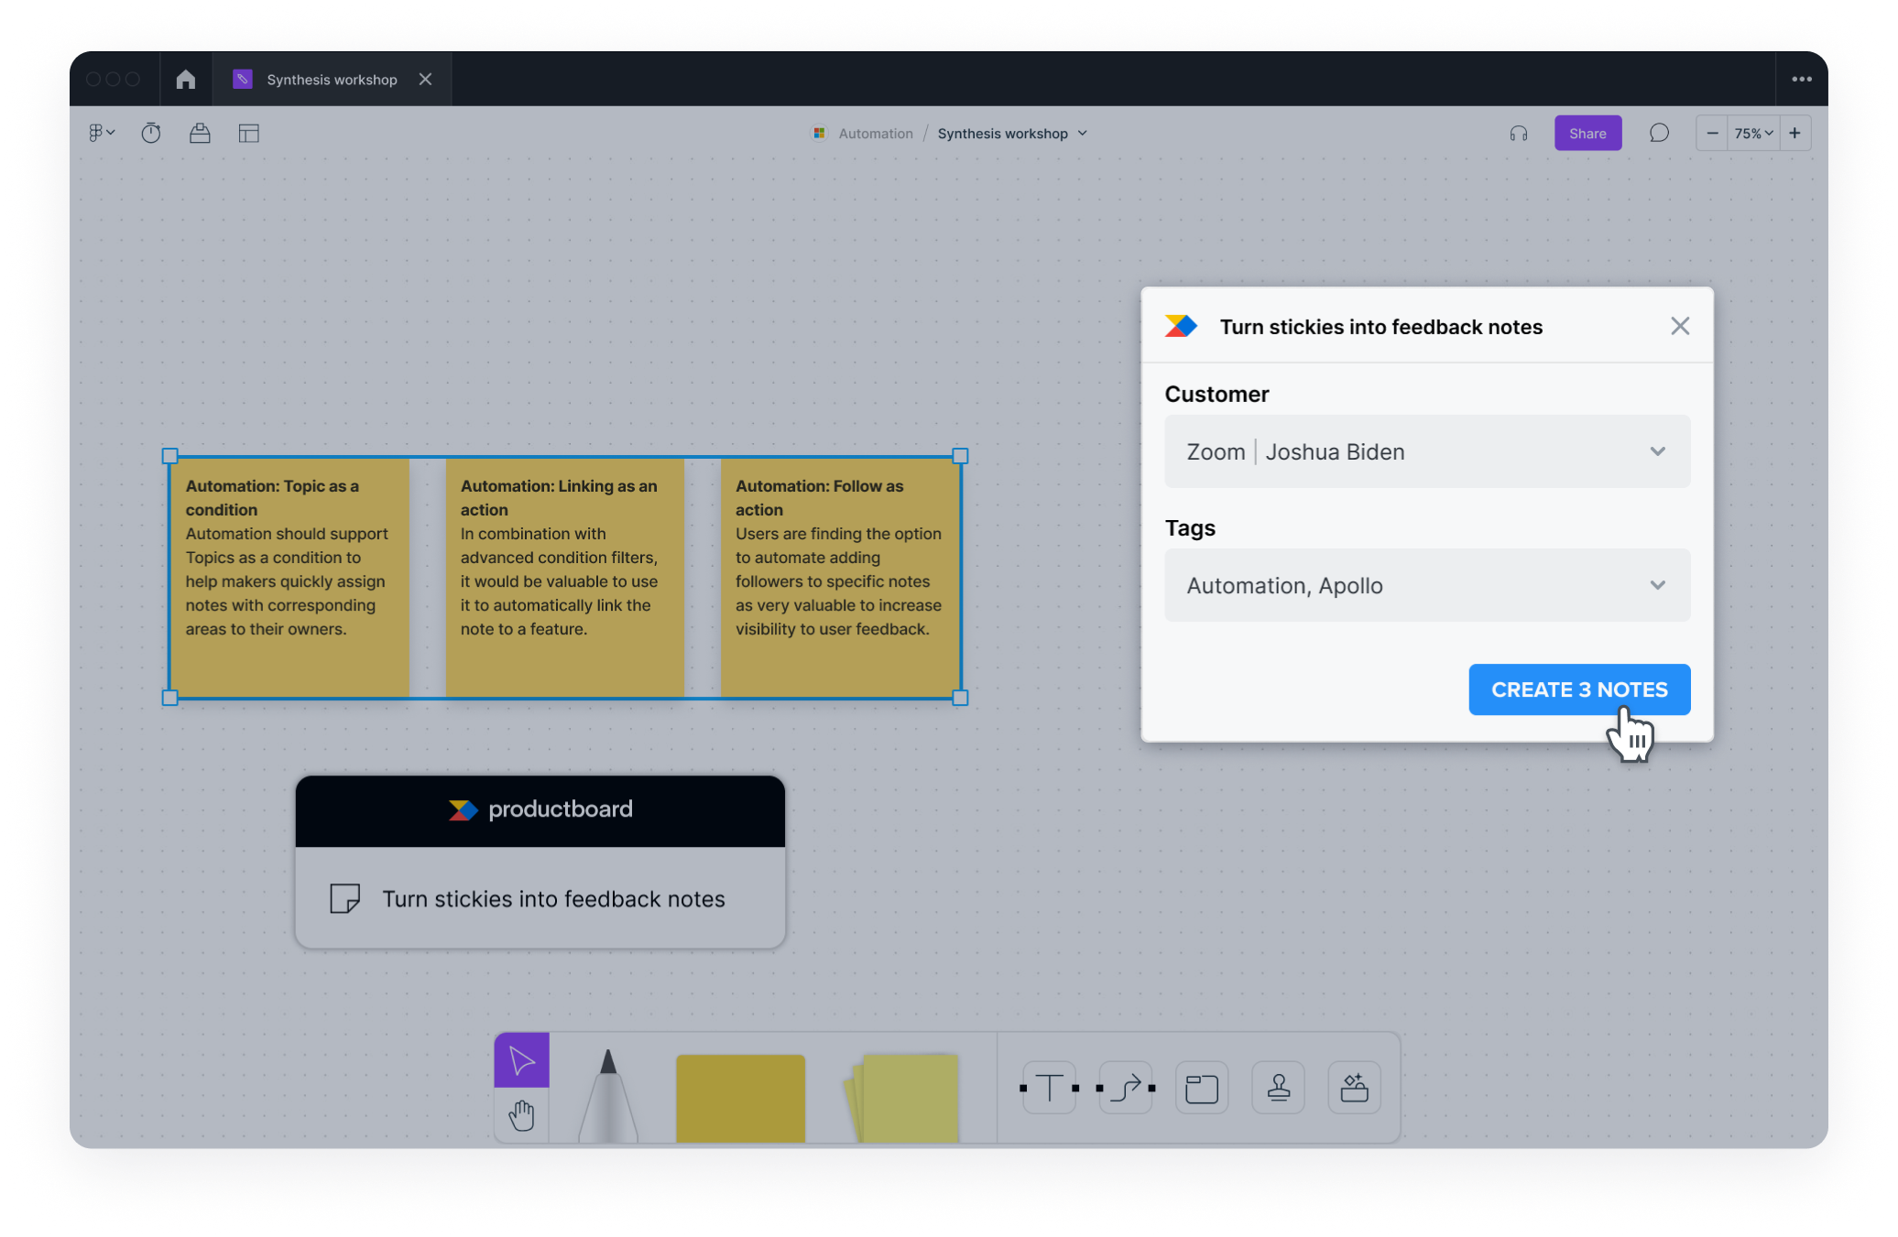Open the comments tool
This screenshot has width=1898, height=1237.
(1659, 134)
